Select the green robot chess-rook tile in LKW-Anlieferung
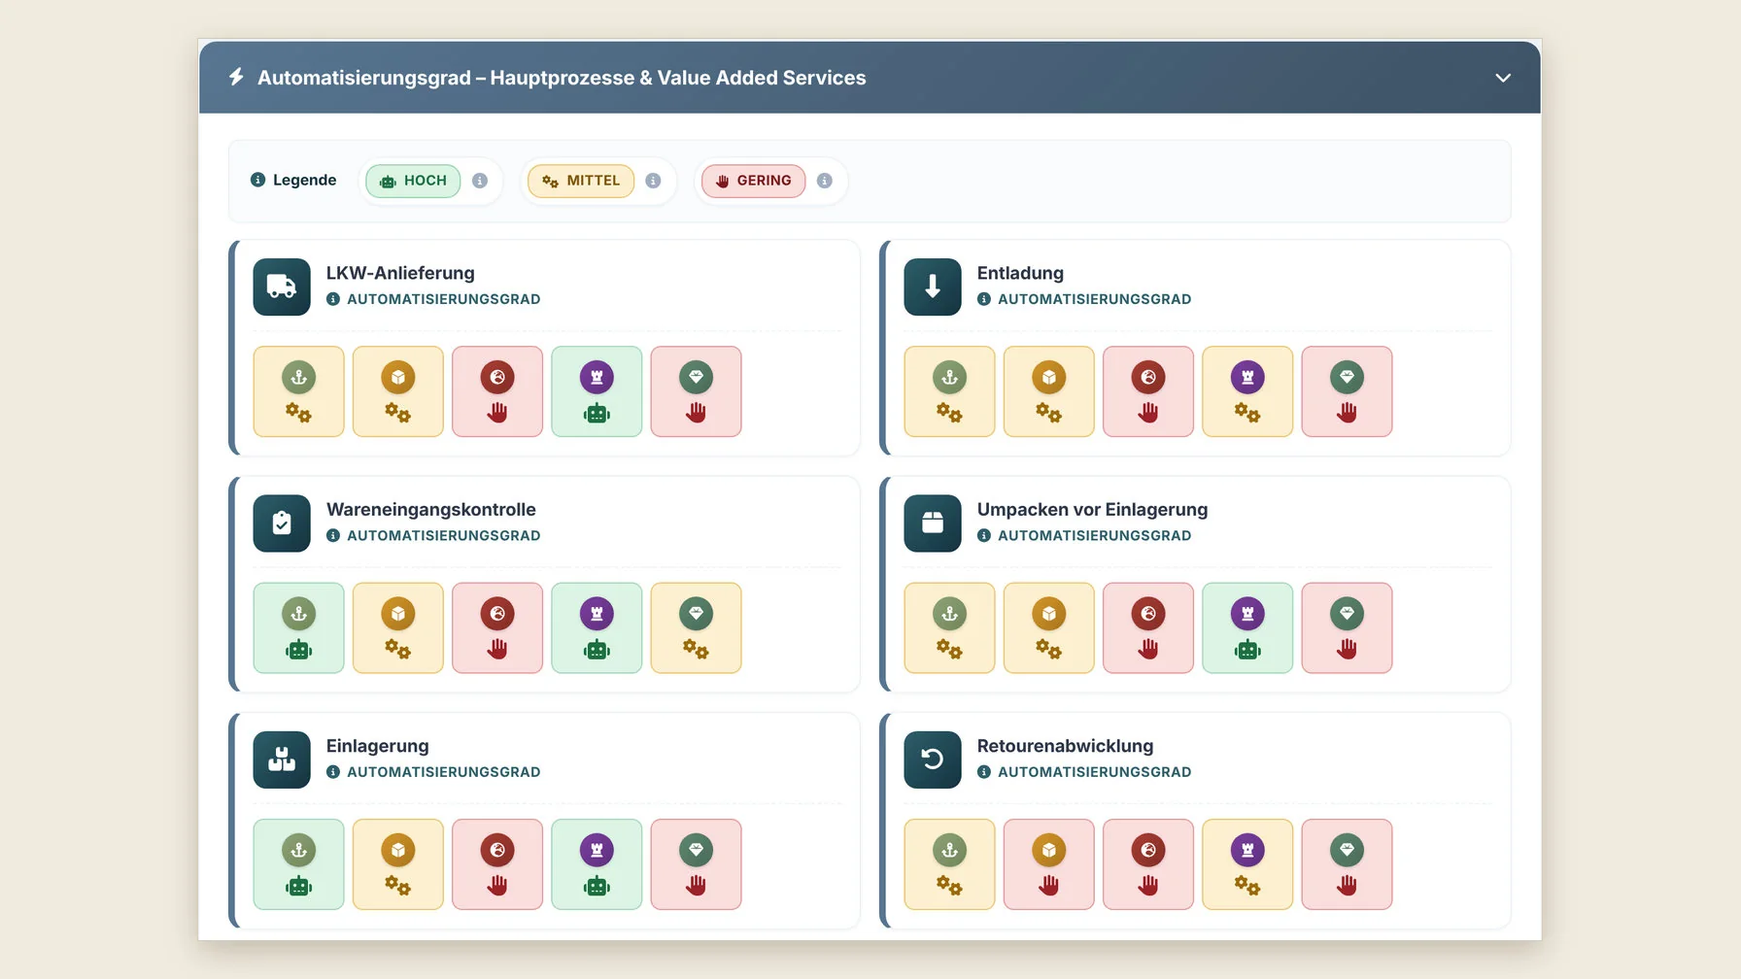Image resolution: width=1741 pixels, height=979 pixels. pyautogui.click(x=597, y=391)
